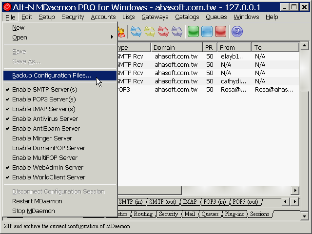Toggle Enable IMAP Server(s)
312x234 pixels.
point(60,109)
